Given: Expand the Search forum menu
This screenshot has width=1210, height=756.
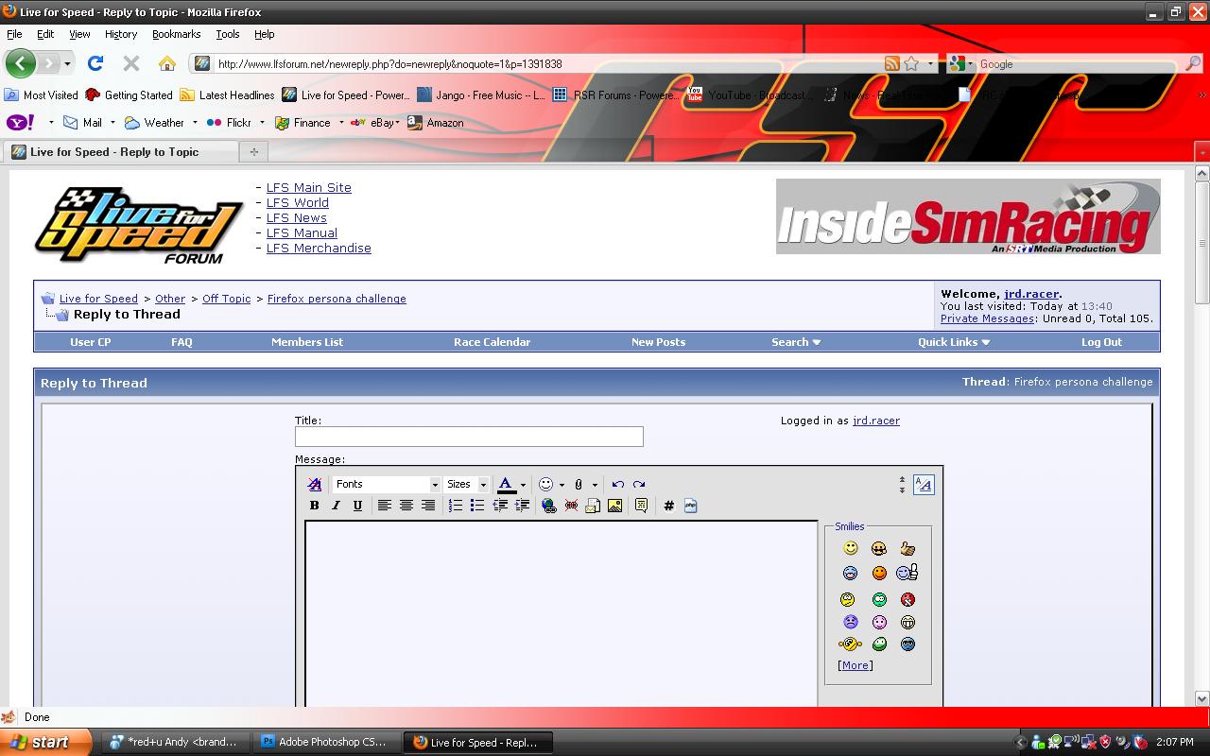Looking at the screenshot, I should [796, 342].
